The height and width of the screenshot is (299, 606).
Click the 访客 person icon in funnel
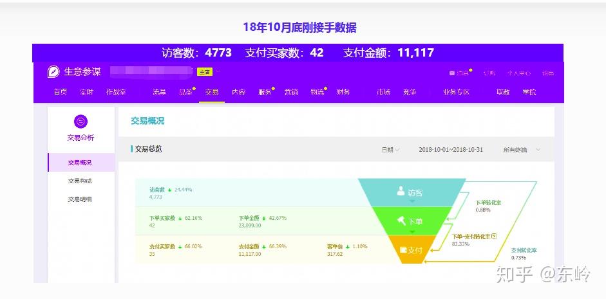point(401,191)
